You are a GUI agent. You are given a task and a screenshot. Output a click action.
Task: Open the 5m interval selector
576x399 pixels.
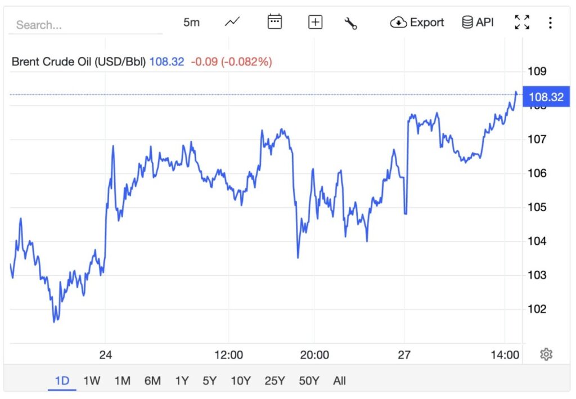[191, 22]
